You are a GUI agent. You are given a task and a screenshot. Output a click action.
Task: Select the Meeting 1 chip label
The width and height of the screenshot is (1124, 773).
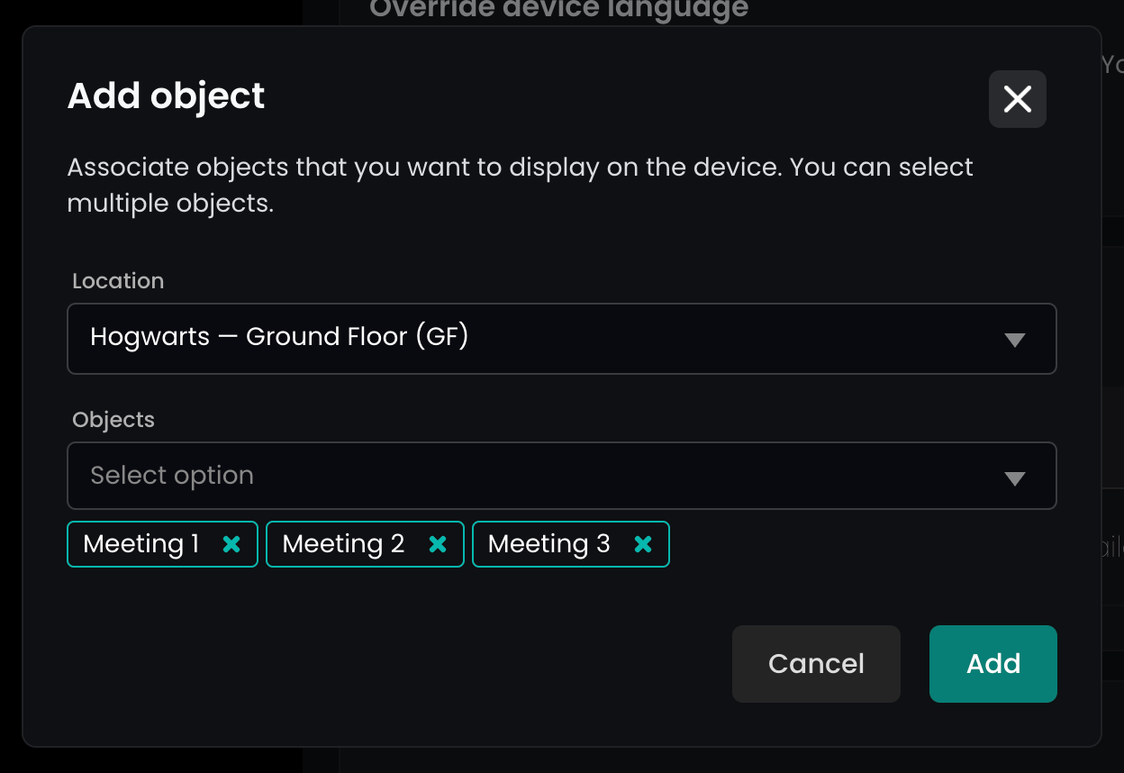[x=140, y=544]
